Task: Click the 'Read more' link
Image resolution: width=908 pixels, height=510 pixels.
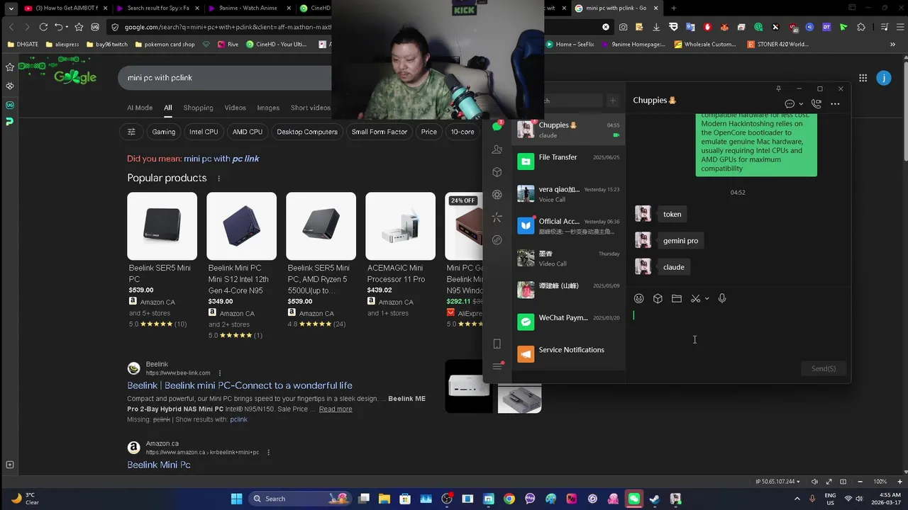Action: (x=336, y=409)
